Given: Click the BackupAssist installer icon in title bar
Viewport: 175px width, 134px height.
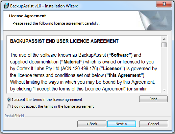Looking at the screenshot, I should (x=6, y=6).
